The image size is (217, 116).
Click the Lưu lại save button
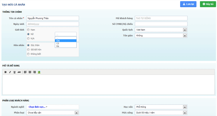pyautogui.click(x=188, y=4)
